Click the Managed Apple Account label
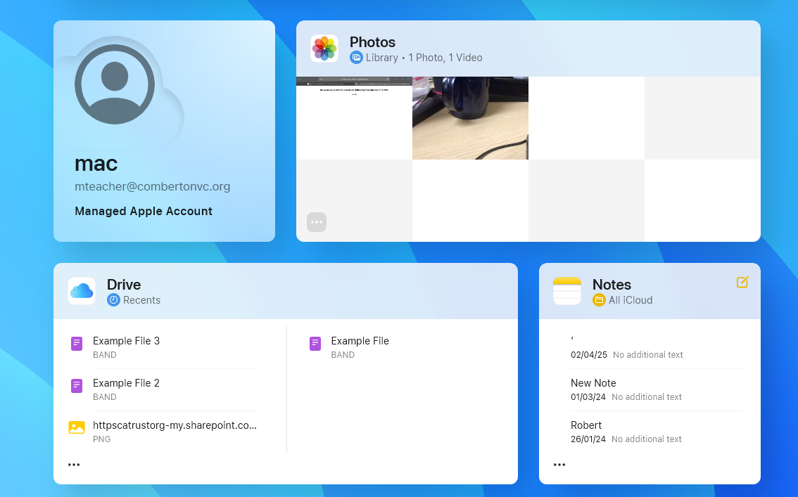 pos(144,211)
